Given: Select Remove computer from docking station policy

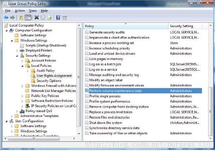Looking at the screenshot, I should click(143, 106).
